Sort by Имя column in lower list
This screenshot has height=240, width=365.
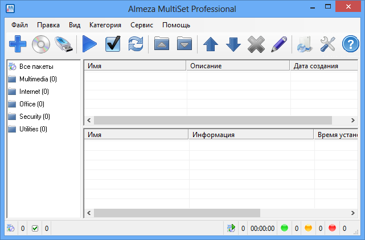[136, 135]
